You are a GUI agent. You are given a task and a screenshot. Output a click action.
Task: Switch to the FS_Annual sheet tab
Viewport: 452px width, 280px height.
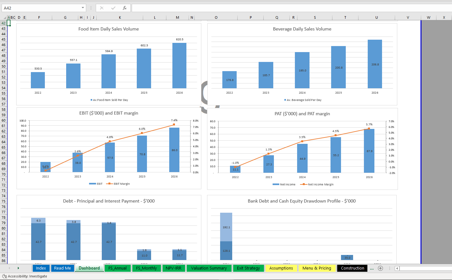[x=117, y=268]
